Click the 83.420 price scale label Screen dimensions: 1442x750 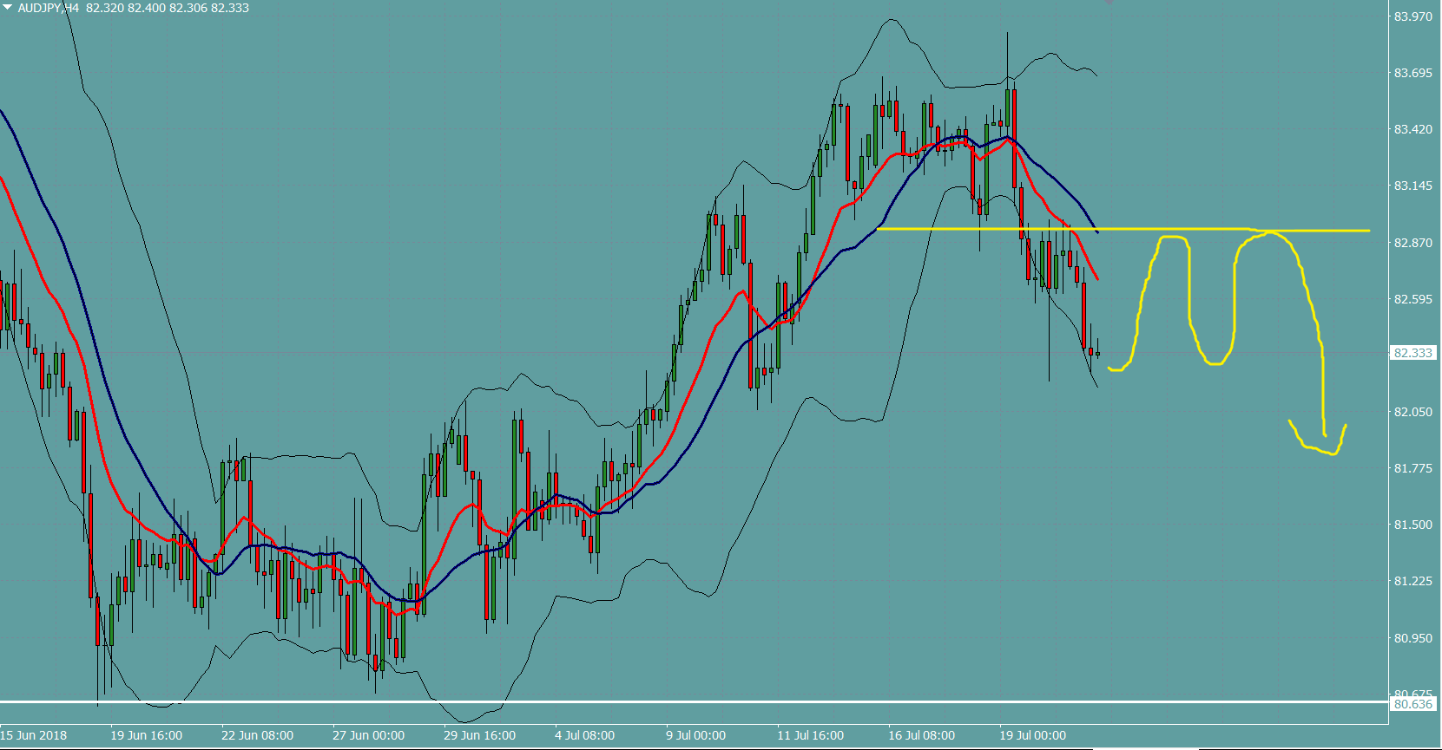(x=1412, y=129)
